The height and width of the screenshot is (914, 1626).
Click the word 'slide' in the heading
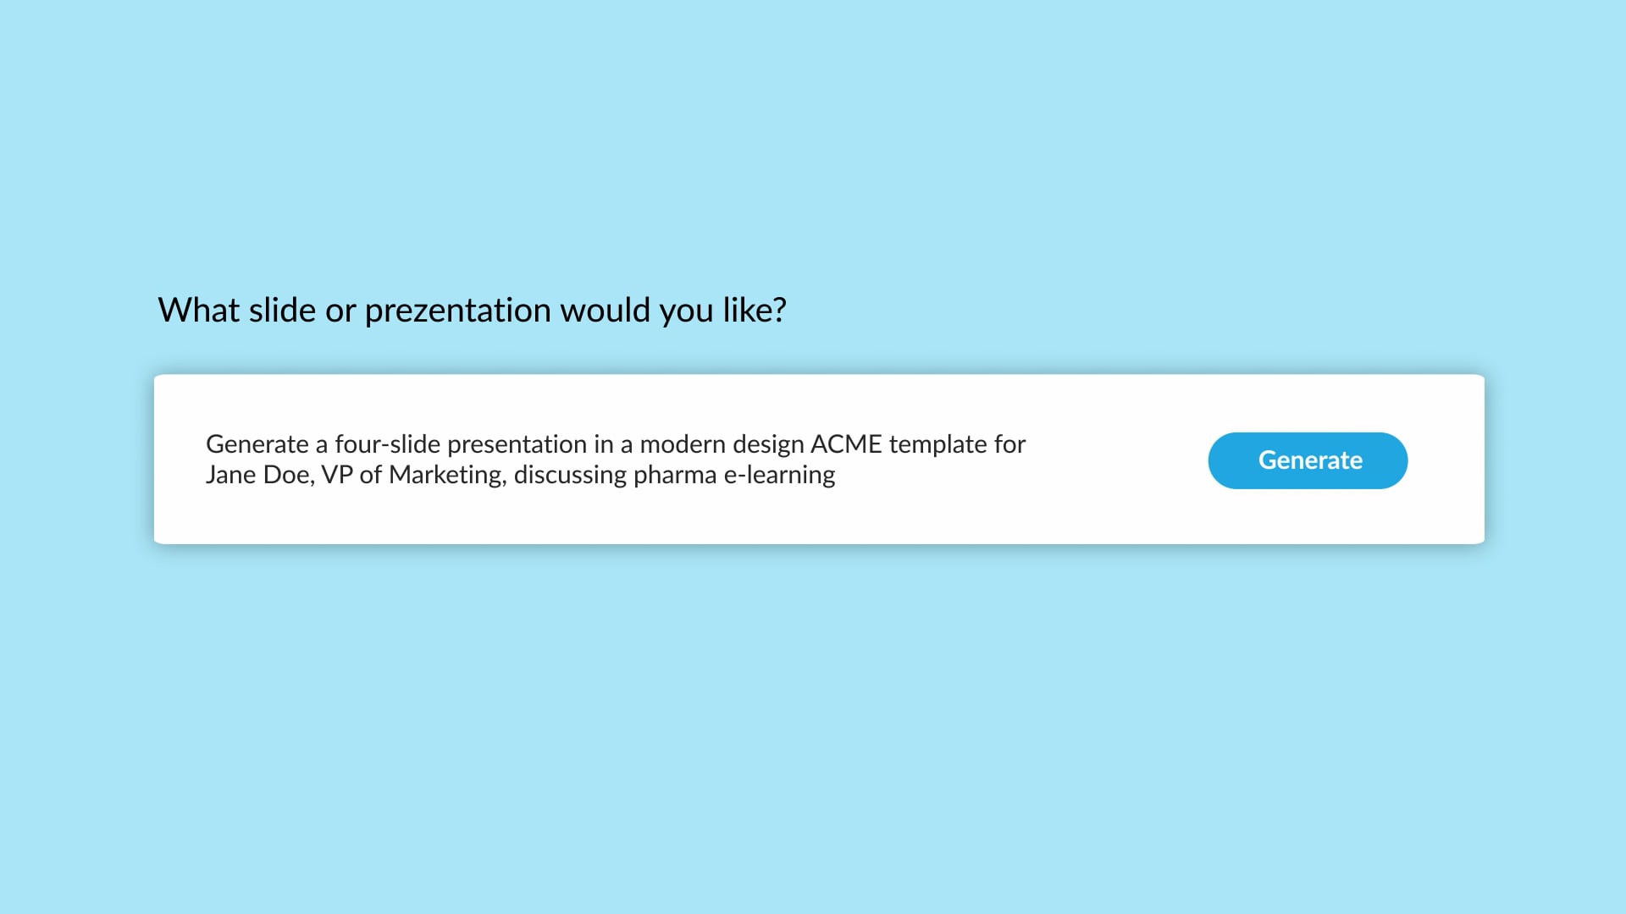tap(282, 311)
